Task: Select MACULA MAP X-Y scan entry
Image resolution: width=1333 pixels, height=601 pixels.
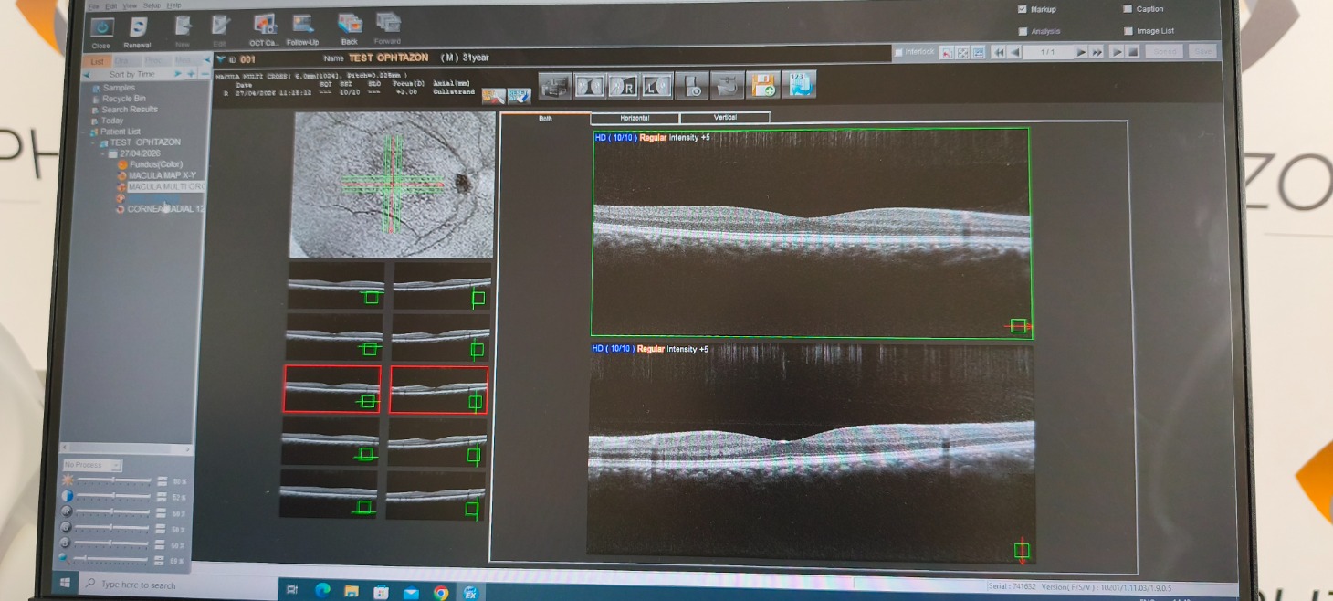Action: point(162,175)
